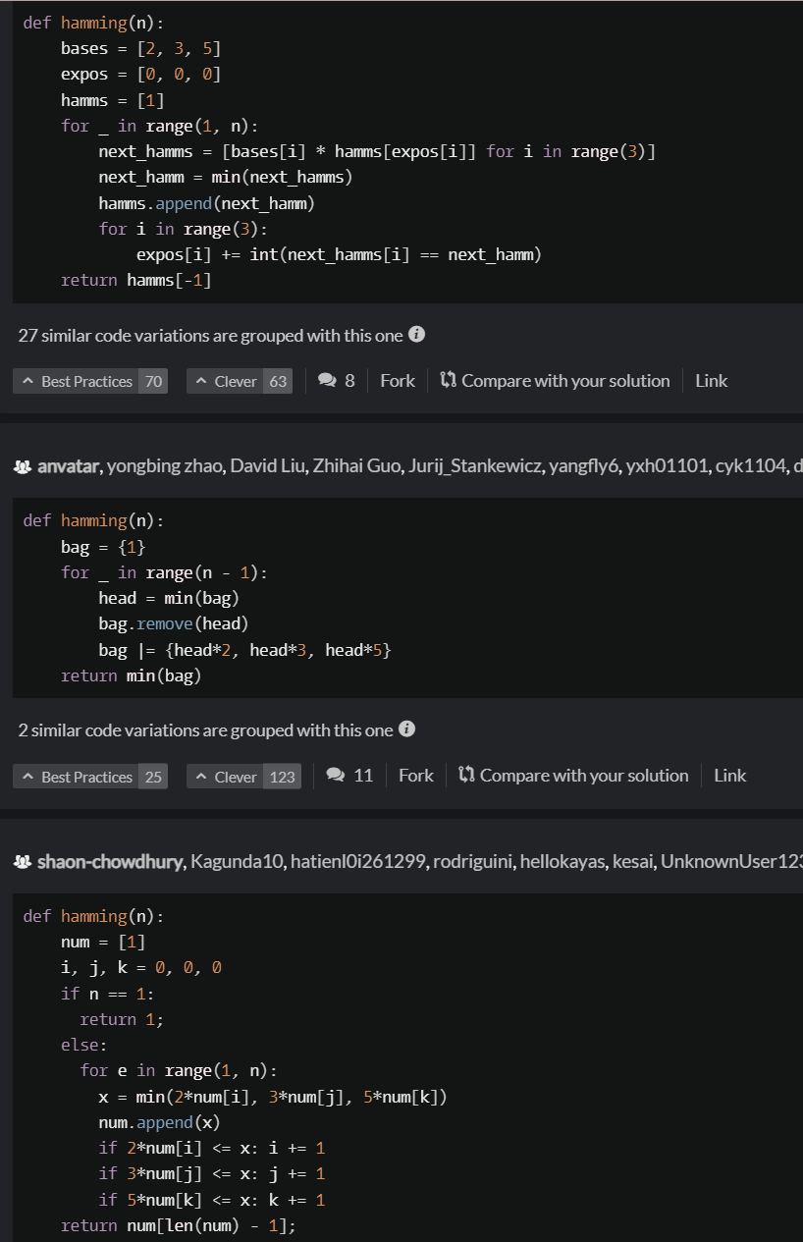Screen dimensions: 803x1242
Task: Click code line "bag |= {head*2, head*3, head*5}"
Action: coord(245,650)
